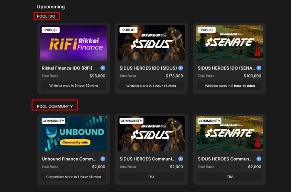The image size is (291, 192).
Task: Click the blue network icon beside Unbound Finance Comm...
Action: pos(102,159)
